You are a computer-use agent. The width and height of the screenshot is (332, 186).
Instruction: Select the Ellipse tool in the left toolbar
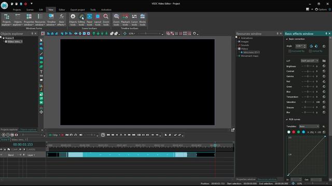[x=41, y=63]
